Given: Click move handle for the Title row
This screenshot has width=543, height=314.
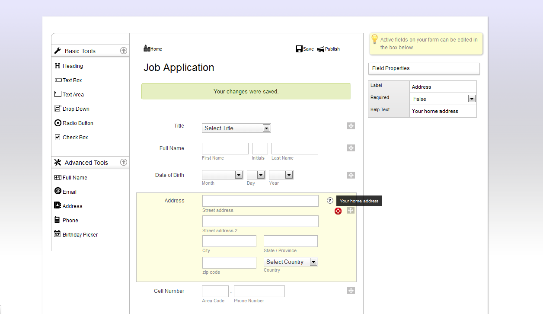Looking at the screenshot, I should point(351,126).
